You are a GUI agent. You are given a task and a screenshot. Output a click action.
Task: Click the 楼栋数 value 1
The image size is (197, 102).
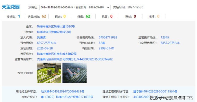[x=19, y=16]
